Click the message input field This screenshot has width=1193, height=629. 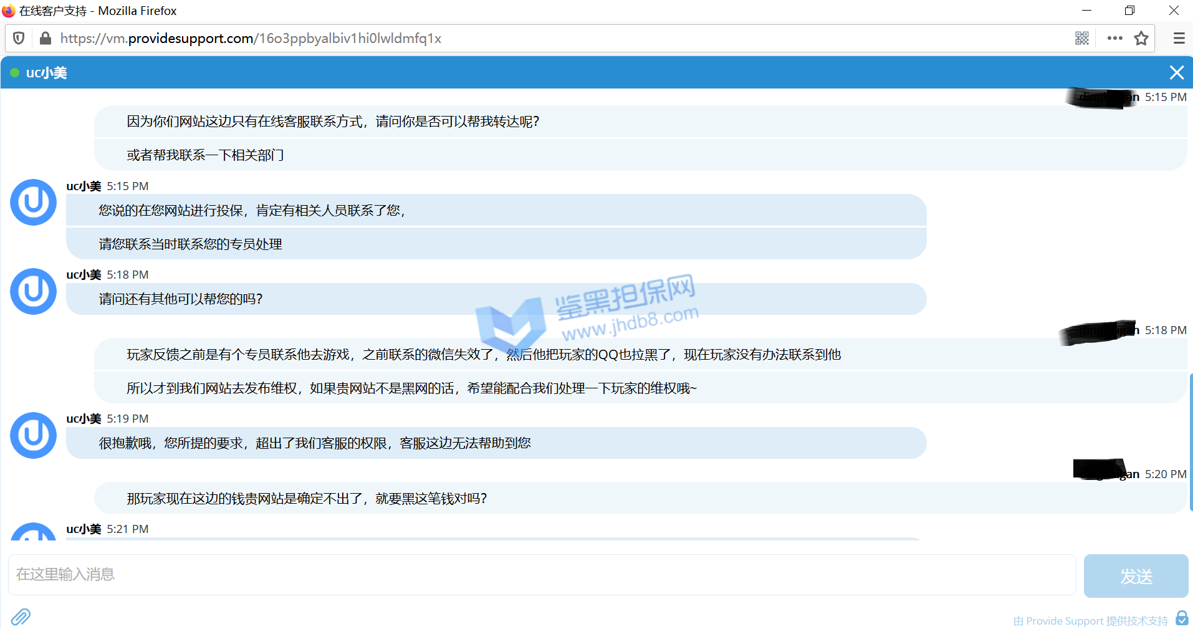tap(542, 575)
